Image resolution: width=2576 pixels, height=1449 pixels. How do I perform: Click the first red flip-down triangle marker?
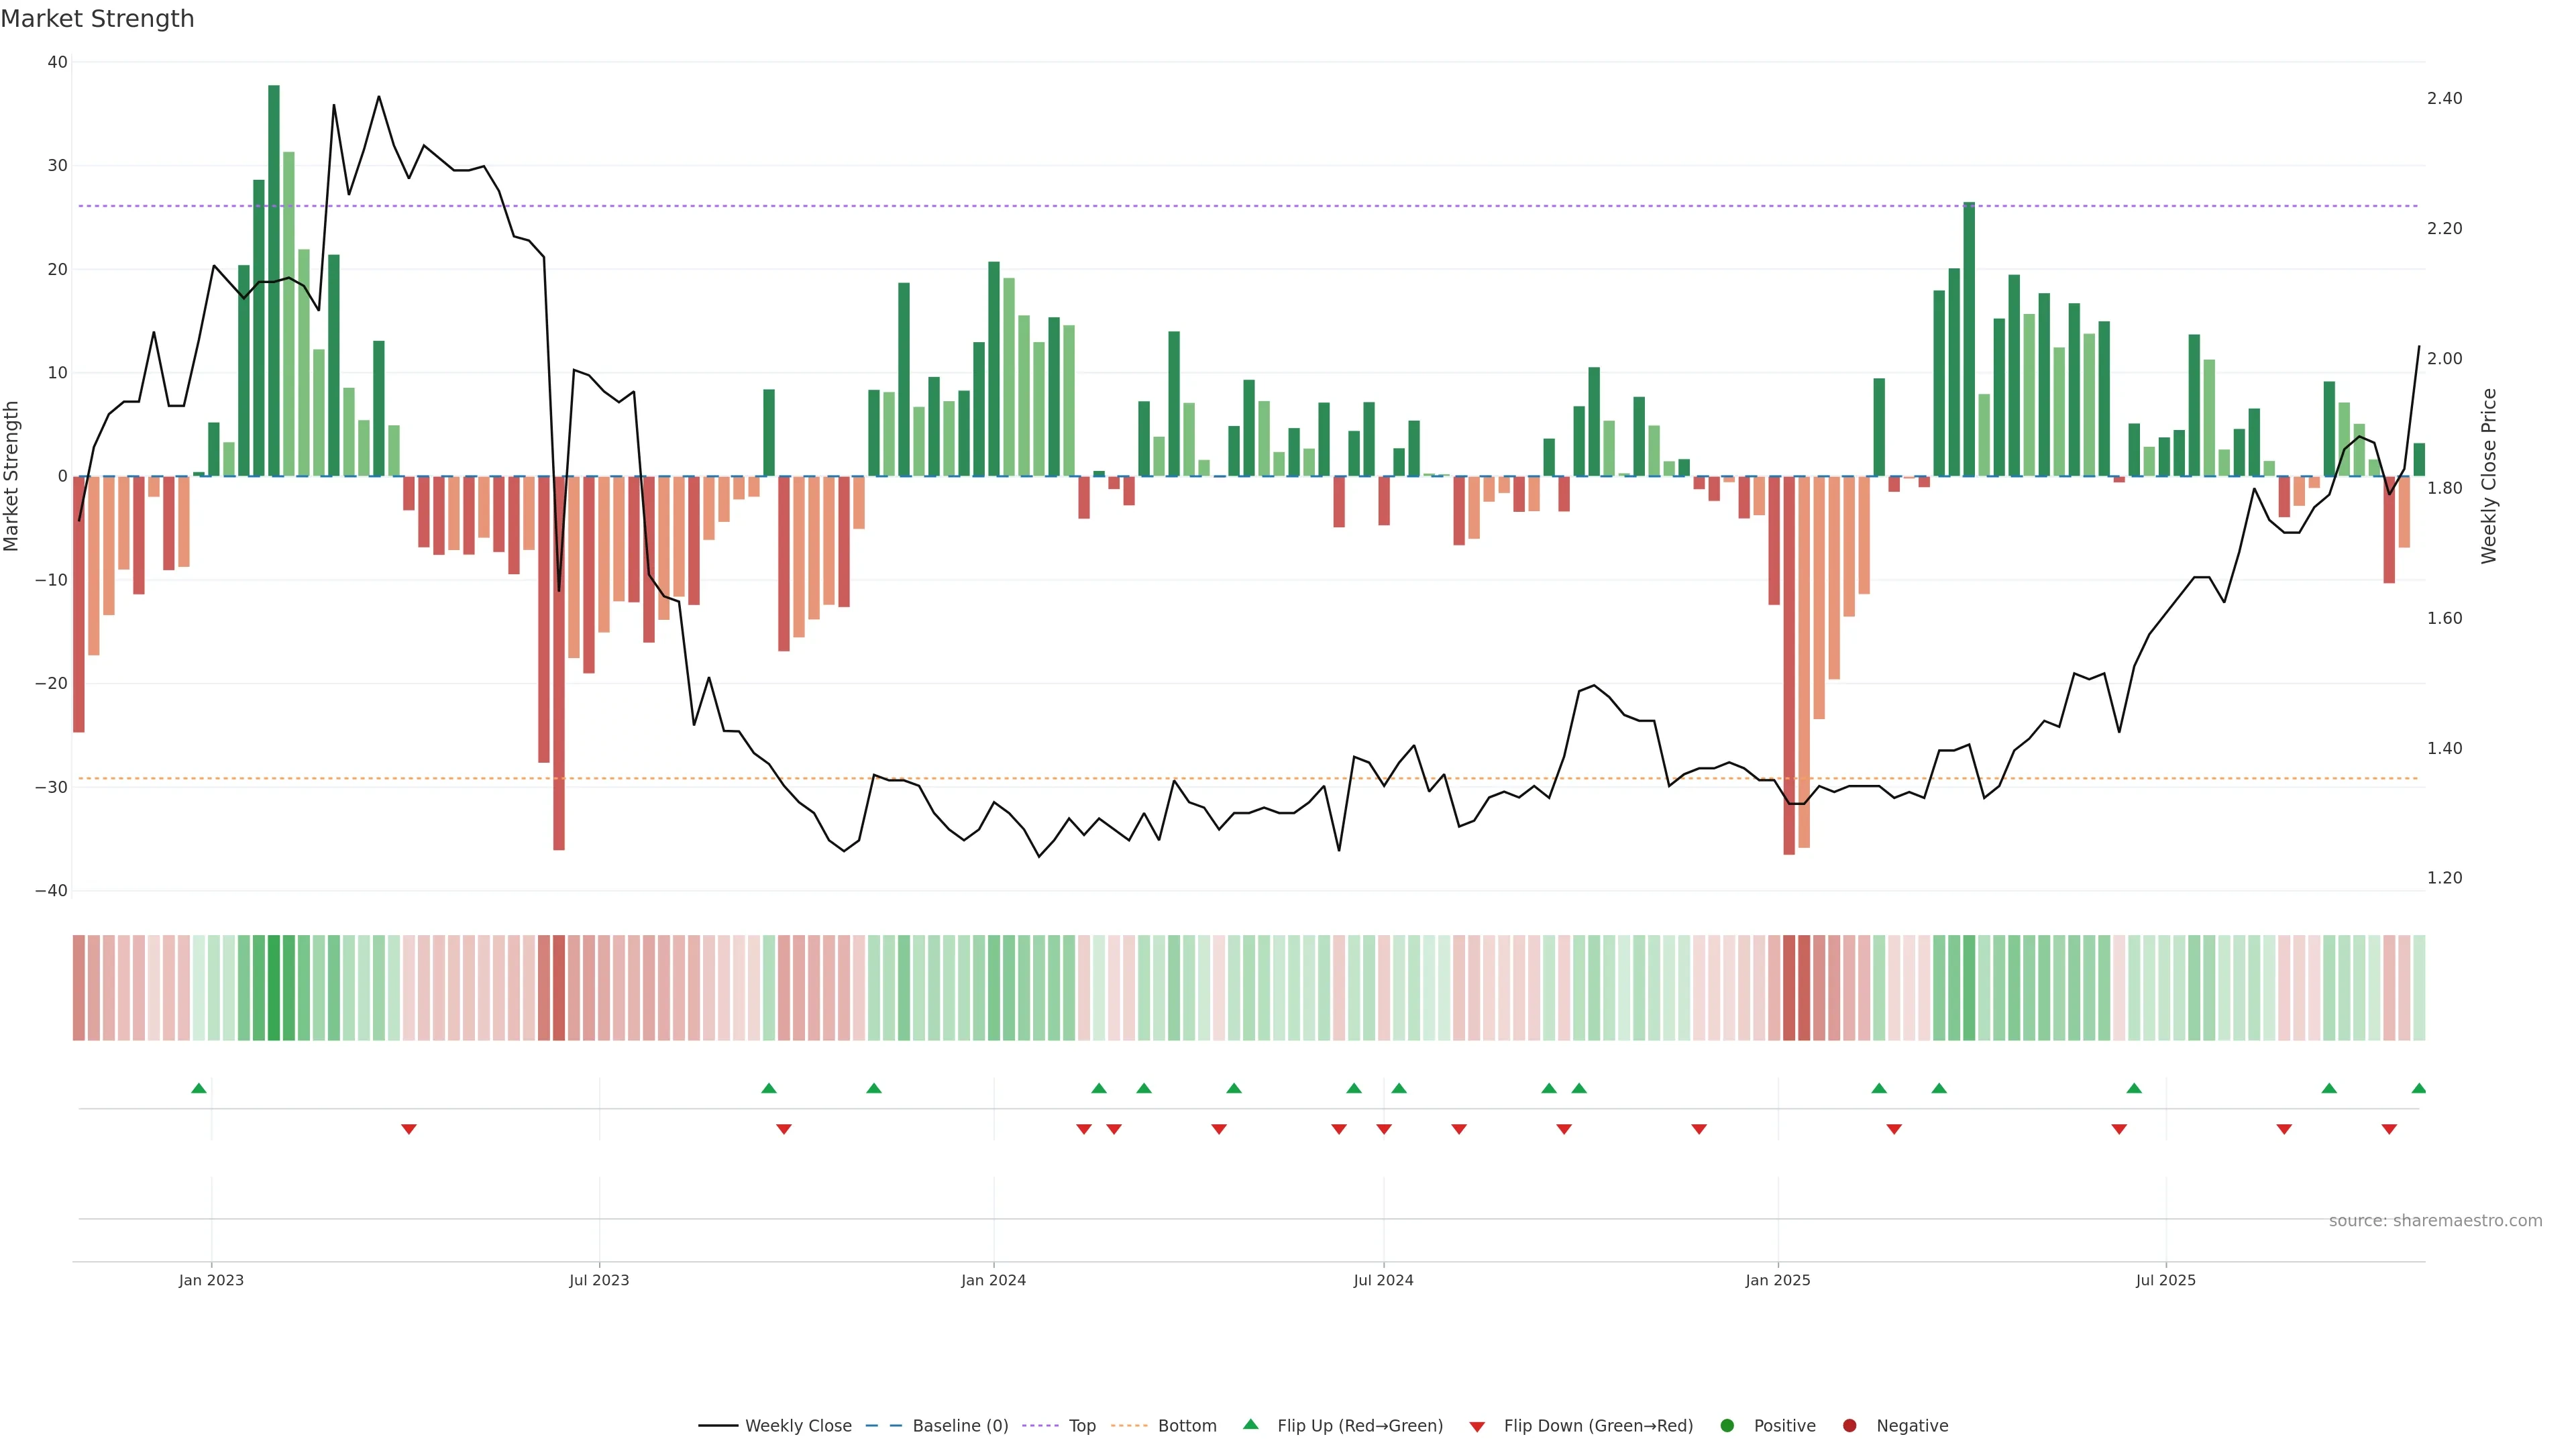click(409, 1129)
